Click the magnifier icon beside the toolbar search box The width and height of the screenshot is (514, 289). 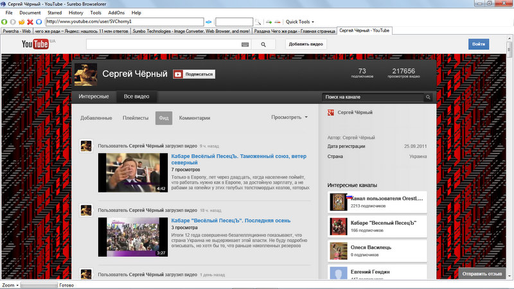pyautogui.click(x=258, y=22)
